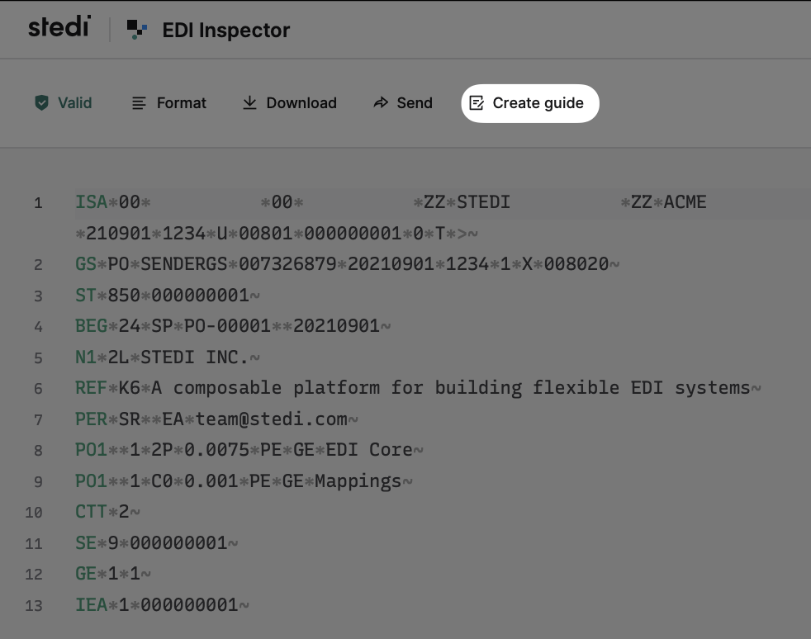Select PO-00001 in the BEG line

pos(227,326)
